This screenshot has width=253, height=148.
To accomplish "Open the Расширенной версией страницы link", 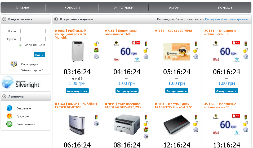I will point(227,19).
